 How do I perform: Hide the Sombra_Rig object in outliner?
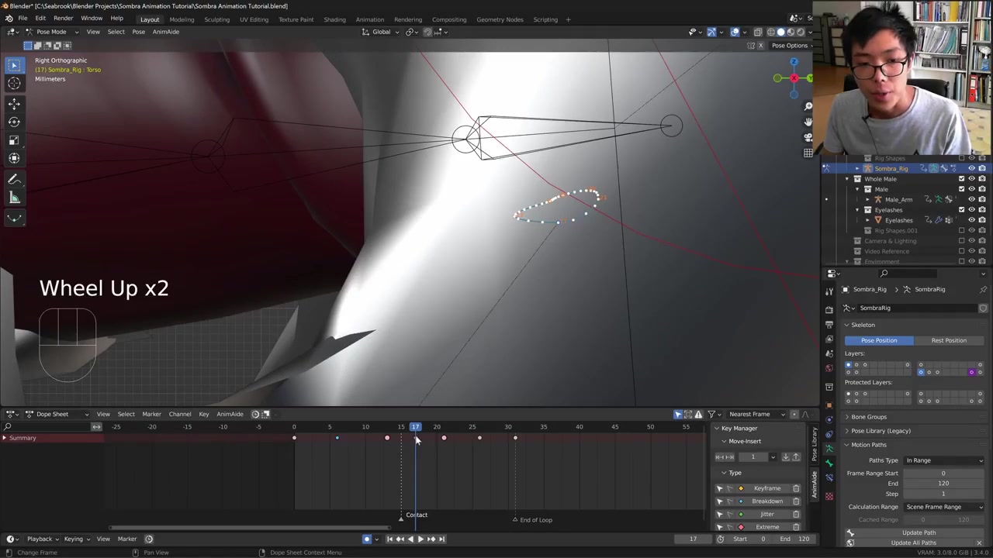click(x=971, y=168)
